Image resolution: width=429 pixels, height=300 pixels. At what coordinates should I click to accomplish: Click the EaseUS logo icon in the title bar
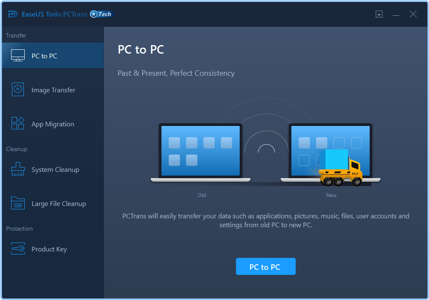point(13,14)
